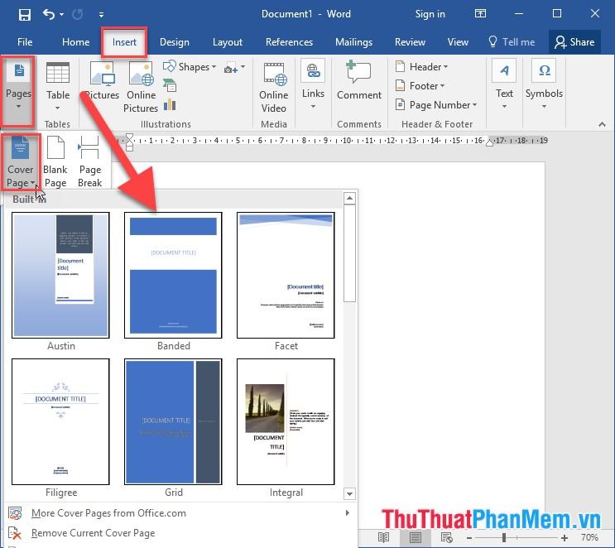Choose the Integral cover page
615x548 pixels.
286,421
